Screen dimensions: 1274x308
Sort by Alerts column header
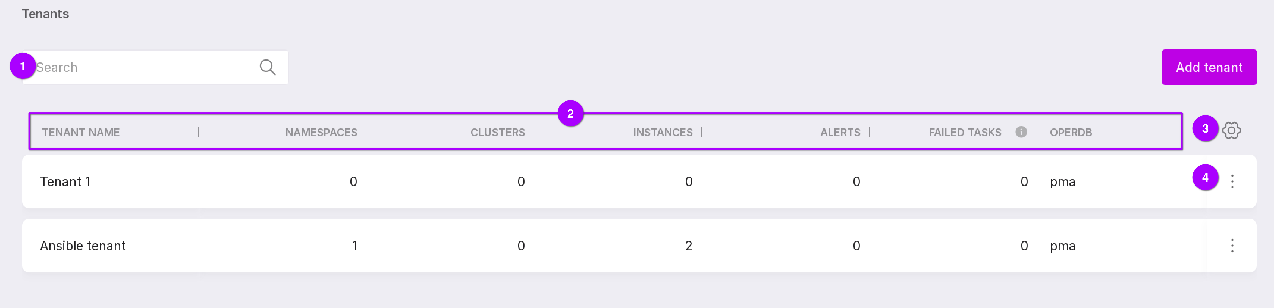point(840,133)
